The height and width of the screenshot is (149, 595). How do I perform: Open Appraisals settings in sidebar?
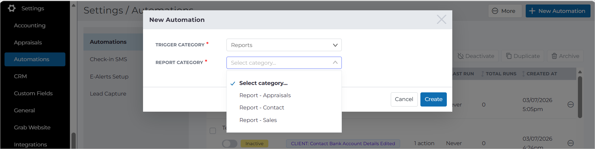point(28,42)
